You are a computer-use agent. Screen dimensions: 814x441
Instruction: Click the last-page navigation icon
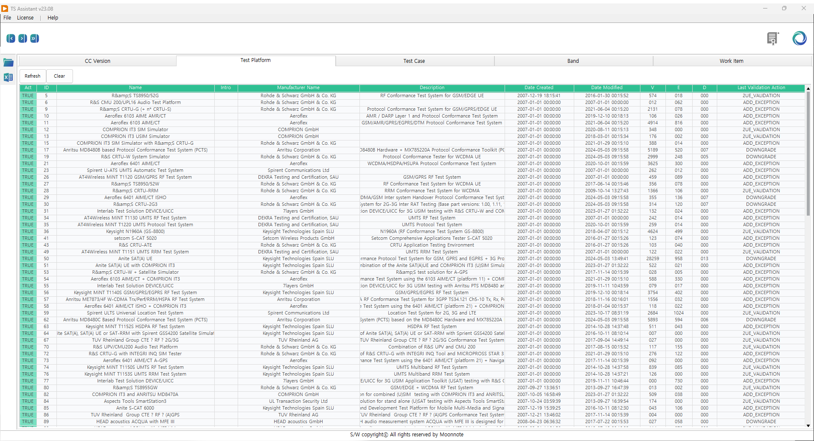pyautogui.click(x=34, y=39)
